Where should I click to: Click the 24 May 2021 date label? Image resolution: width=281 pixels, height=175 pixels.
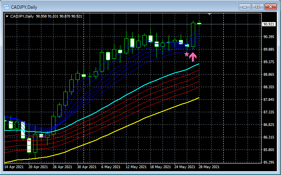(185, 167)
